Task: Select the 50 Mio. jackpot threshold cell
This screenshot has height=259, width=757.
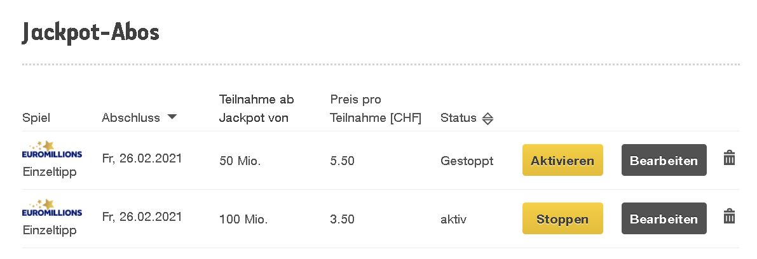Action: 240,161
